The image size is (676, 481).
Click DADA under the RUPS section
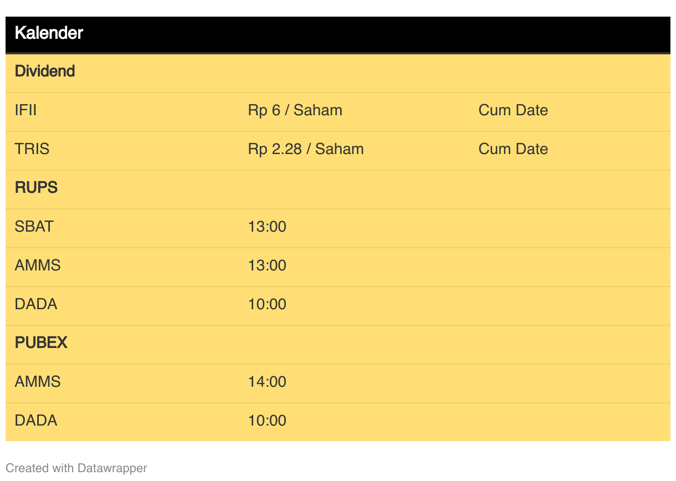coord(36,304)
